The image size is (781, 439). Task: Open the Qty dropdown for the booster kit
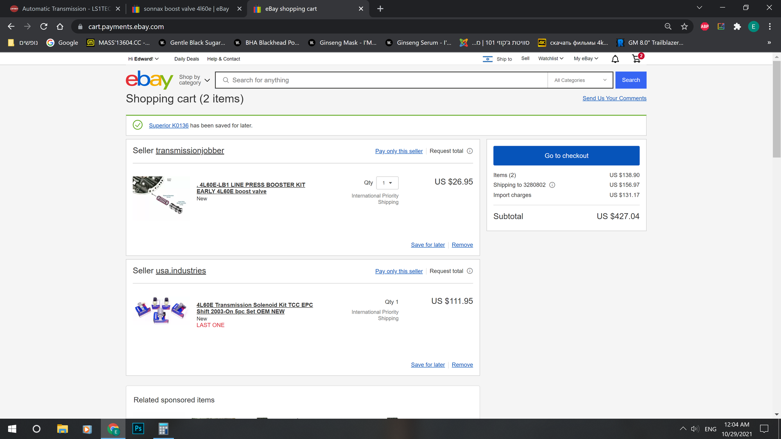(387, 183)
